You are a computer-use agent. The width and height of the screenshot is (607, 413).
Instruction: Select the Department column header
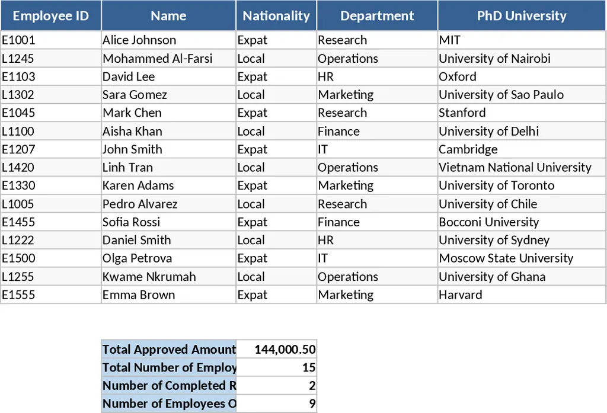377,16
